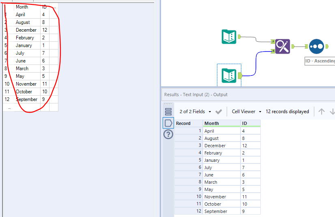Click the down arrow in Results toolbar

(x=333, y=112)
